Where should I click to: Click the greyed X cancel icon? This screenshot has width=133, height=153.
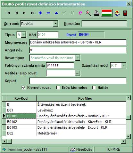tap(72, 13)
